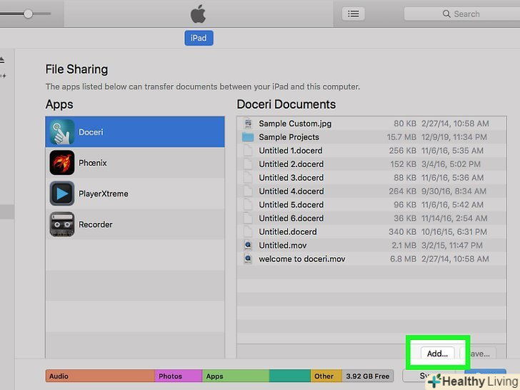Click the Apps storage bar segment

(x=236, y=376)
